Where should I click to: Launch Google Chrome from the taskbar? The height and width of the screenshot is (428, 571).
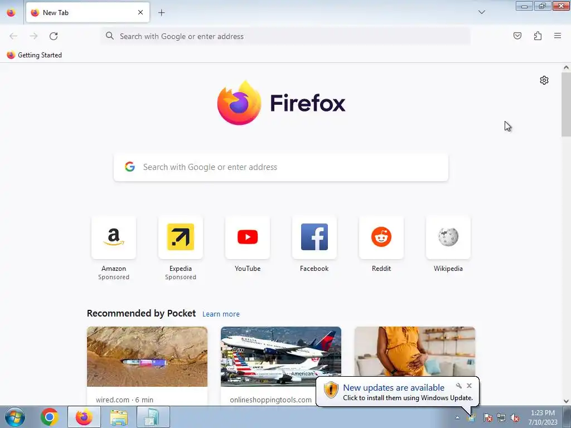point(50,417)
